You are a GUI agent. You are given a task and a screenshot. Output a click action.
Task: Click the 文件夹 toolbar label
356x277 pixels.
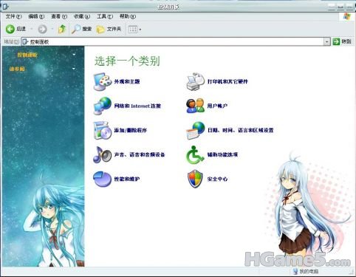tap(114, 29)
